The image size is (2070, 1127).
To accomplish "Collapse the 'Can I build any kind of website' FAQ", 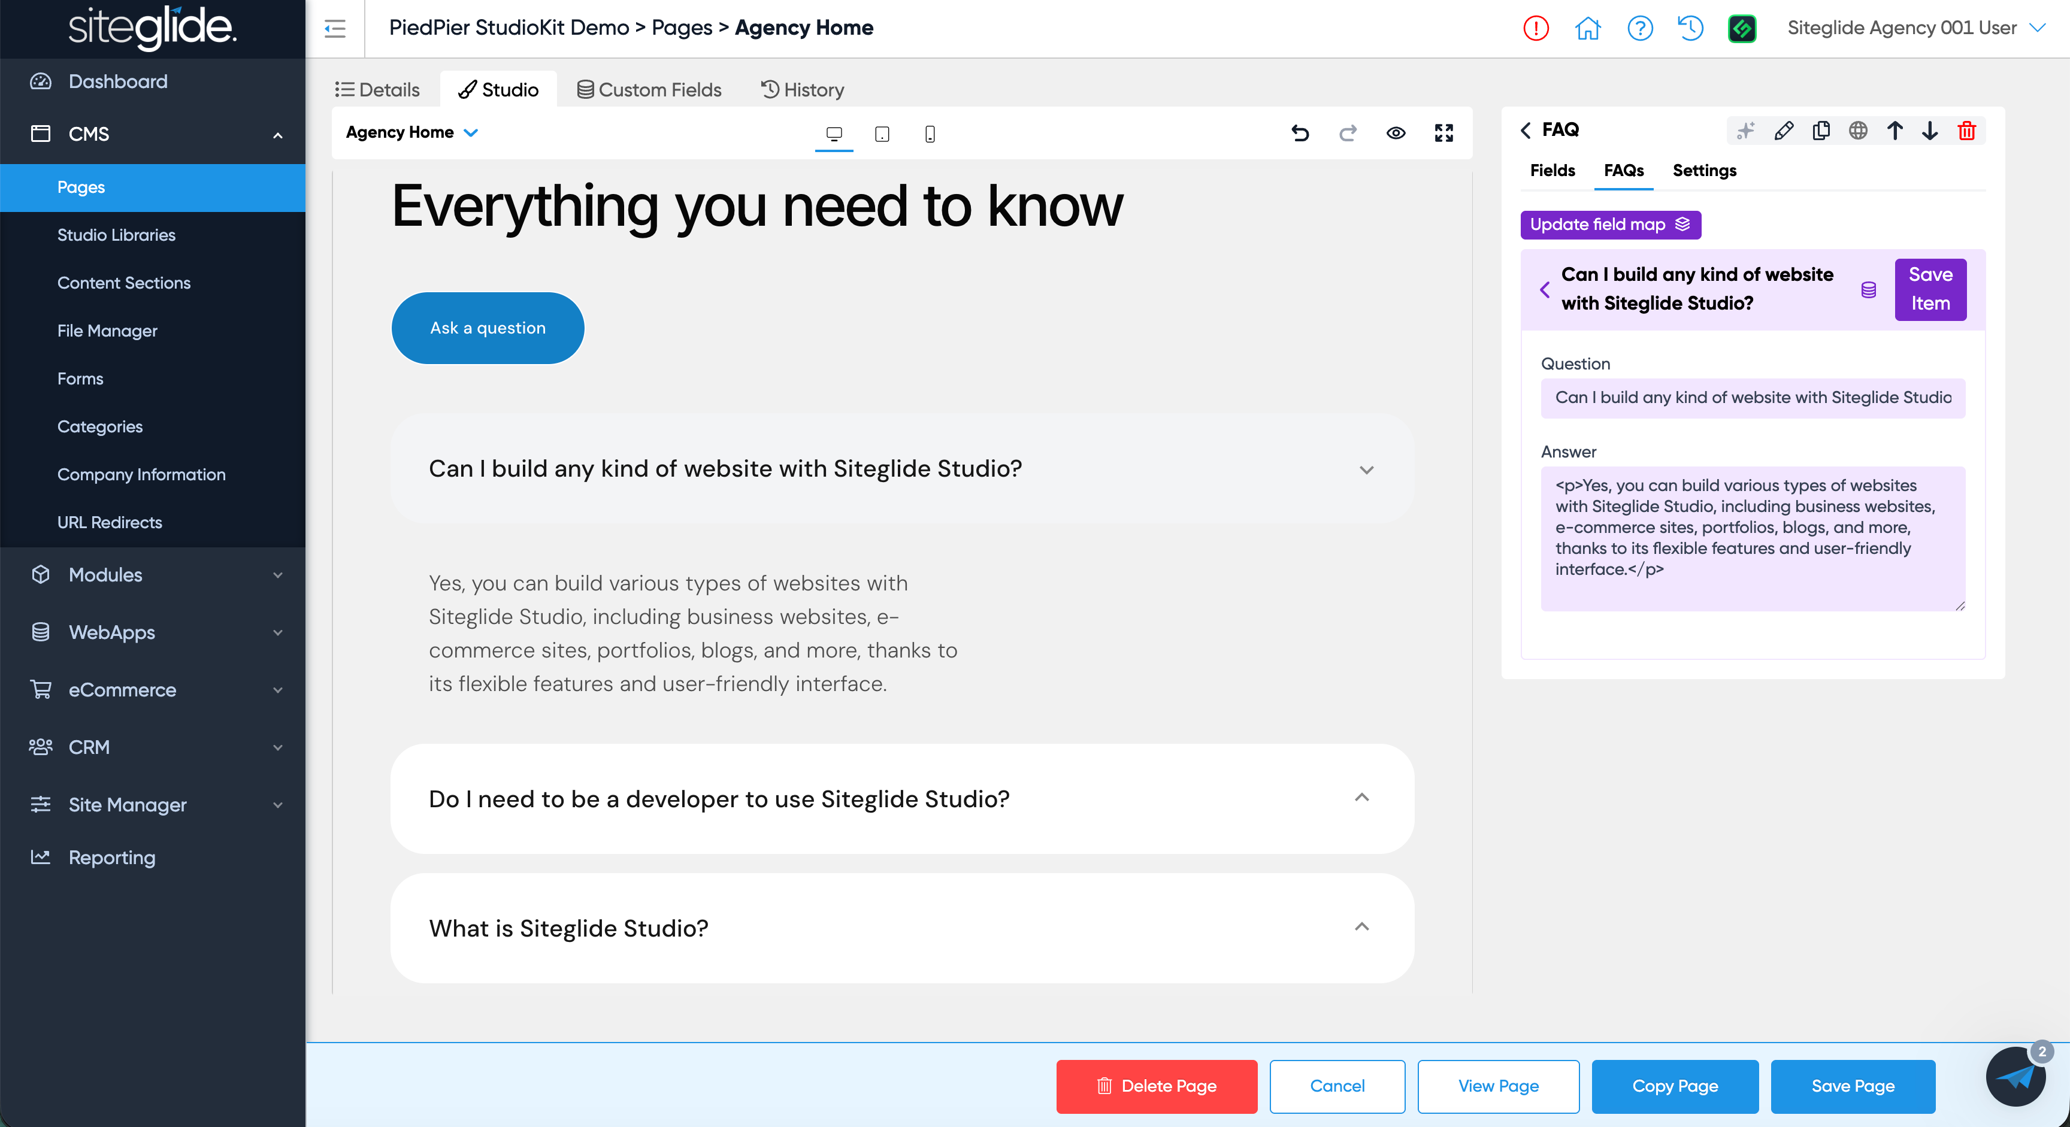I will tap(901, 469).
